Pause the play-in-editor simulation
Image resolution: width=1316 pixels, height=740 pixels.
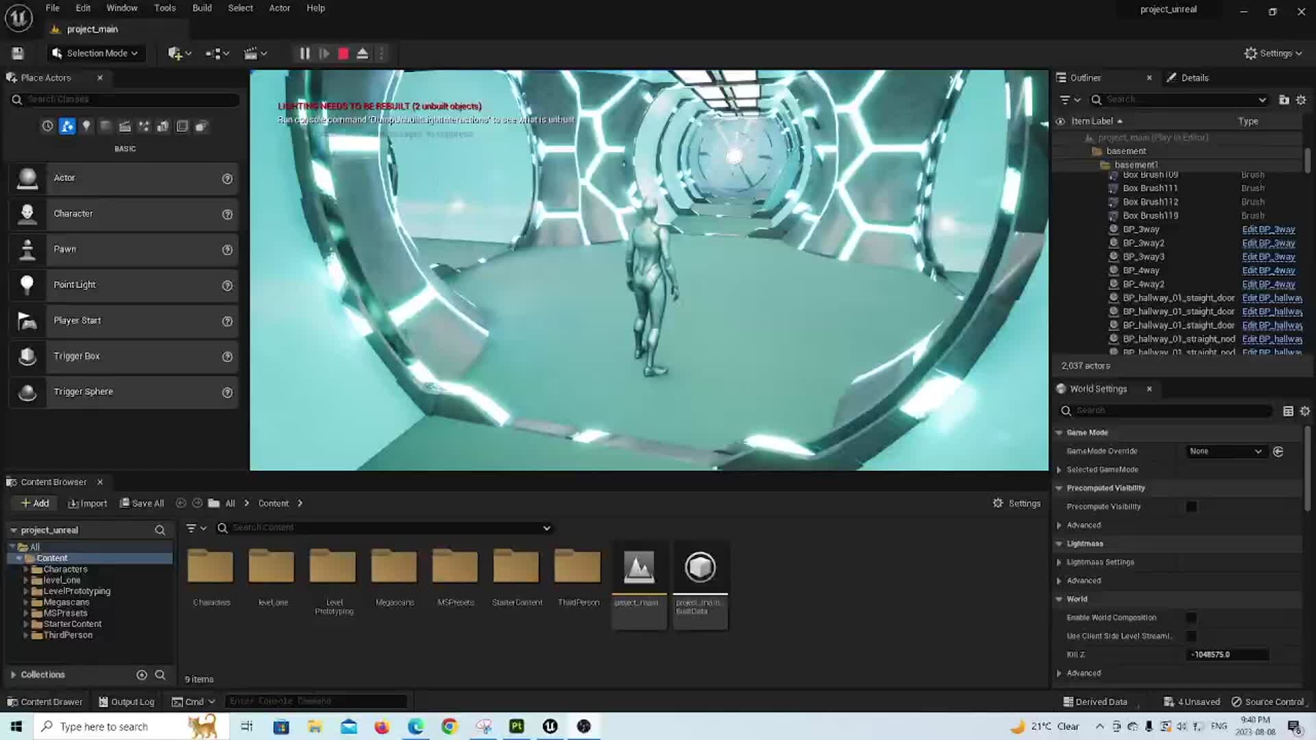coord(304,53)
